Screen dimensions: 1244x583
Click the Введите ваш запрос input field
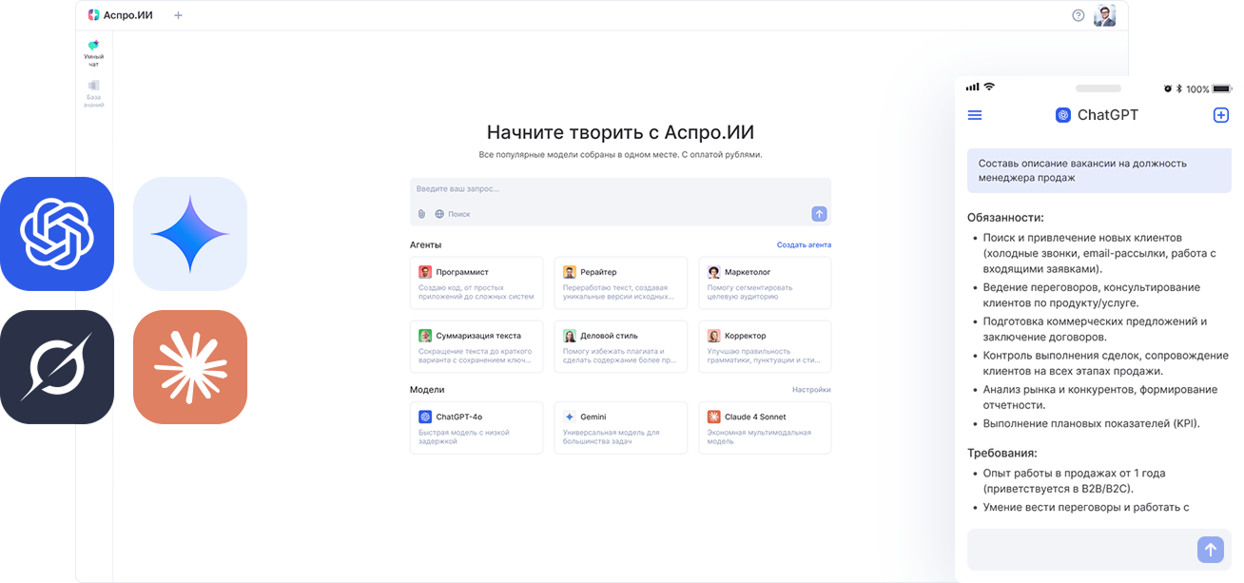(x=620, y=189)
